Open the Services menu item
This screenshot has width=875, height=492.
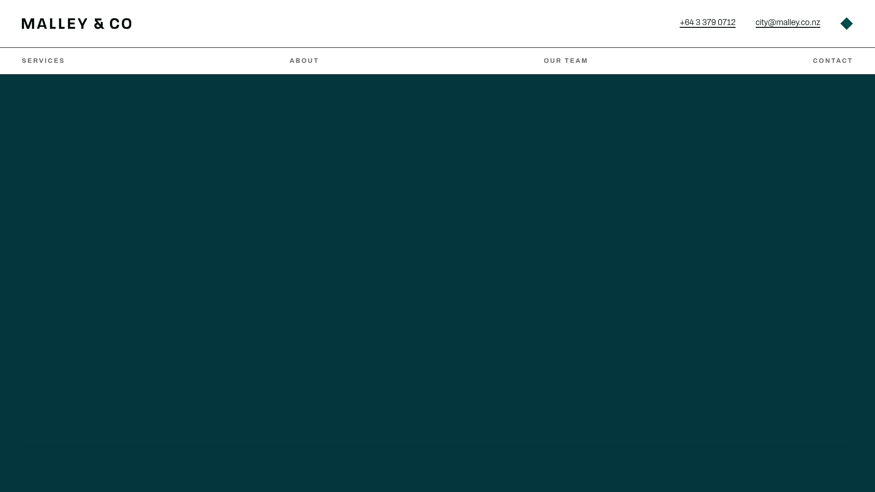tap(43, 61)
